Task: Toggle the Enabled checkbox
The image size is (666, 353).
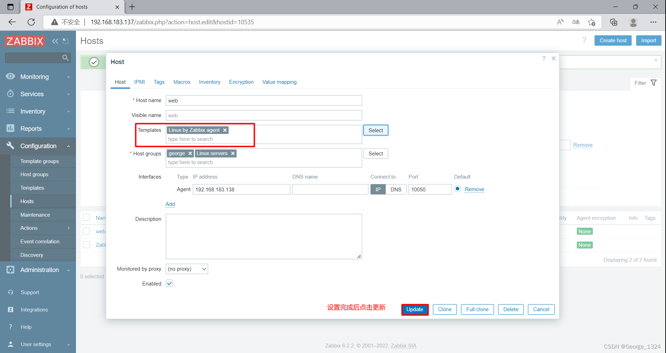Action: 169,283
